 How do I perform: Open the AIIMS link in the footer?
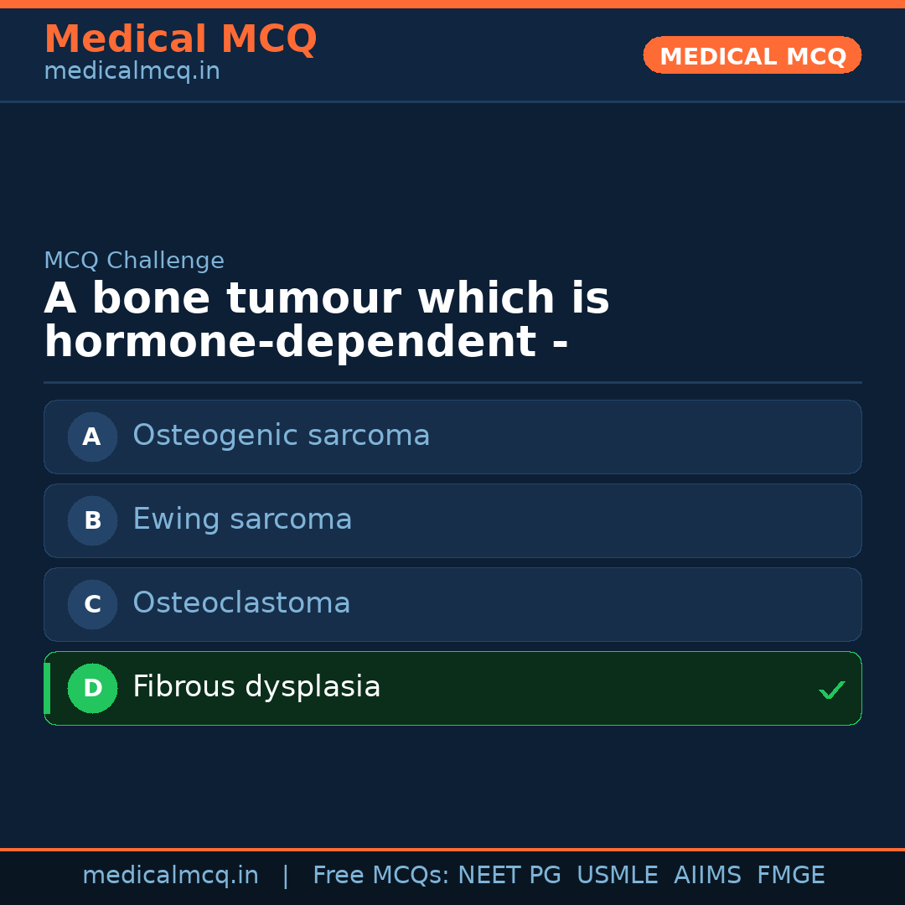(708, 874)
